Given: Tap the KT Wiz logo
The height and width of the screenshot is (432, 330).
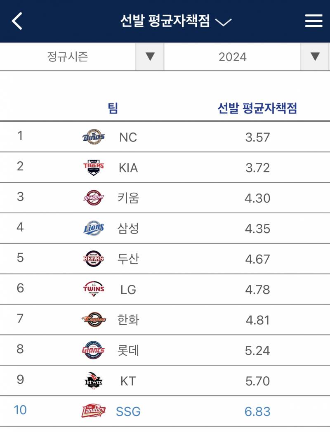Looking at the screenshot, I should 94,380.
